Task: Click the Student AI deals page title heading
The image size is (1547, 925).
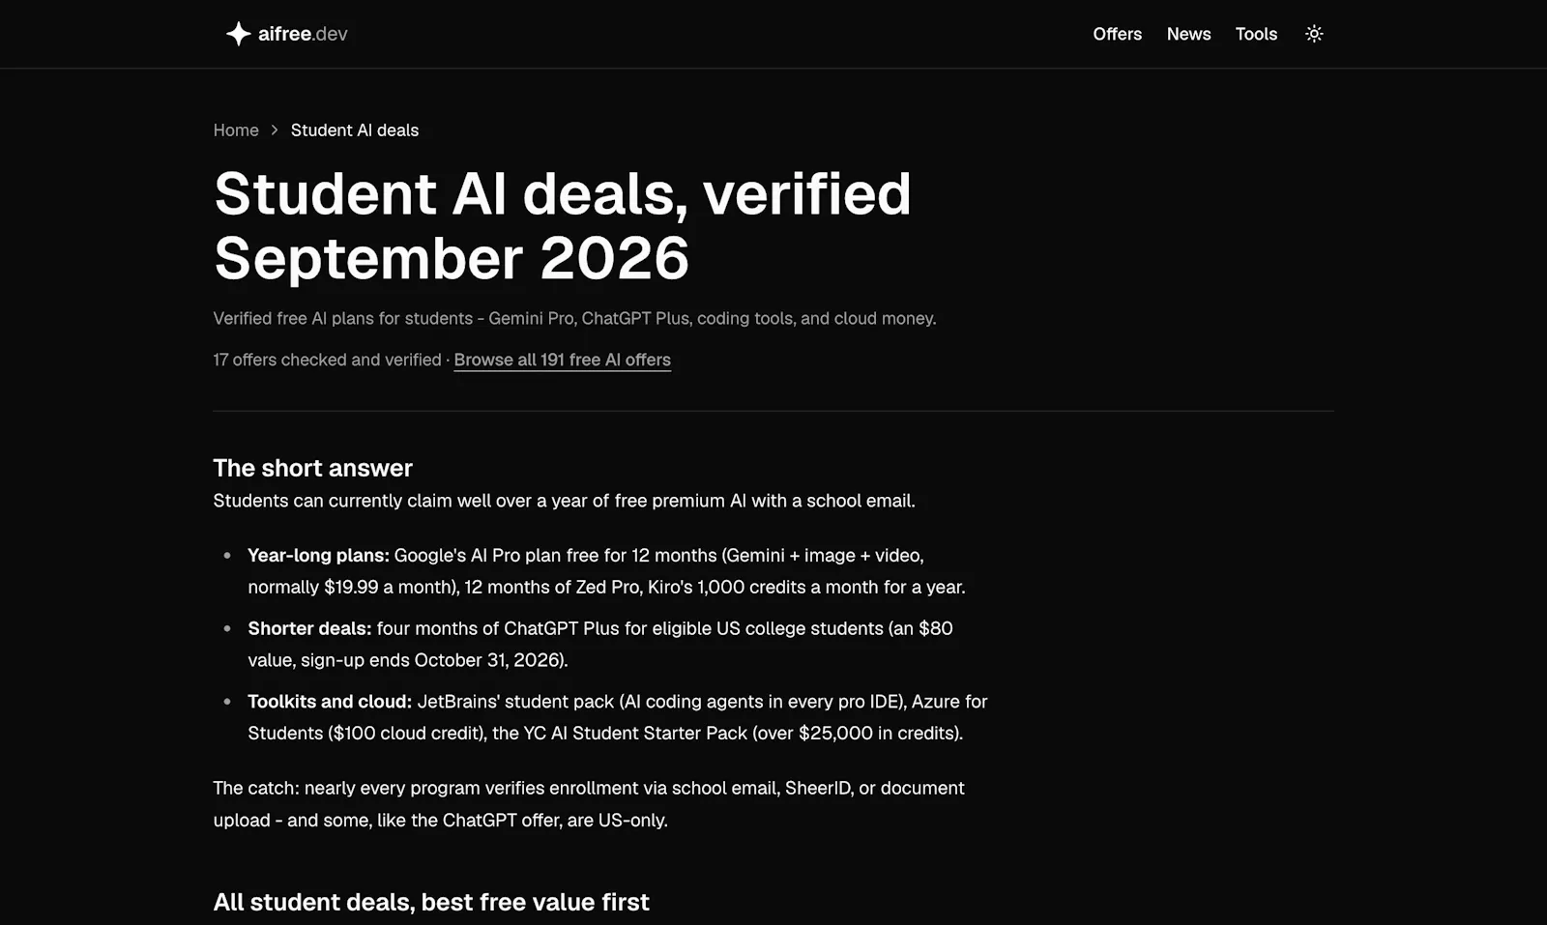Action: pyautogui.click(x=562, y=225)
